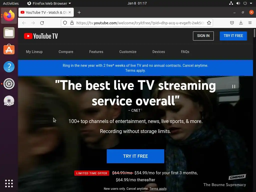Go to the Devices section
The image size is (256, 192).
[x=159, y=52]
